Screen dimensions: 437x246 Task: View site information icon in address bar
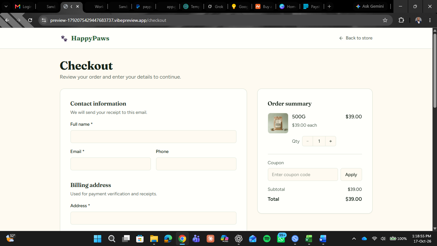tap(44, 20)
